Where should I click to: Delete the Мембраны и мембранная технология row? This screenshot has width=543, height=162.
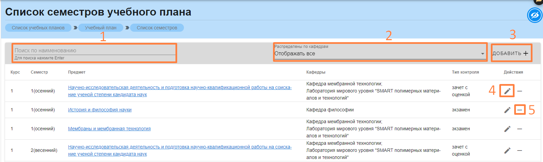point(520,129)
